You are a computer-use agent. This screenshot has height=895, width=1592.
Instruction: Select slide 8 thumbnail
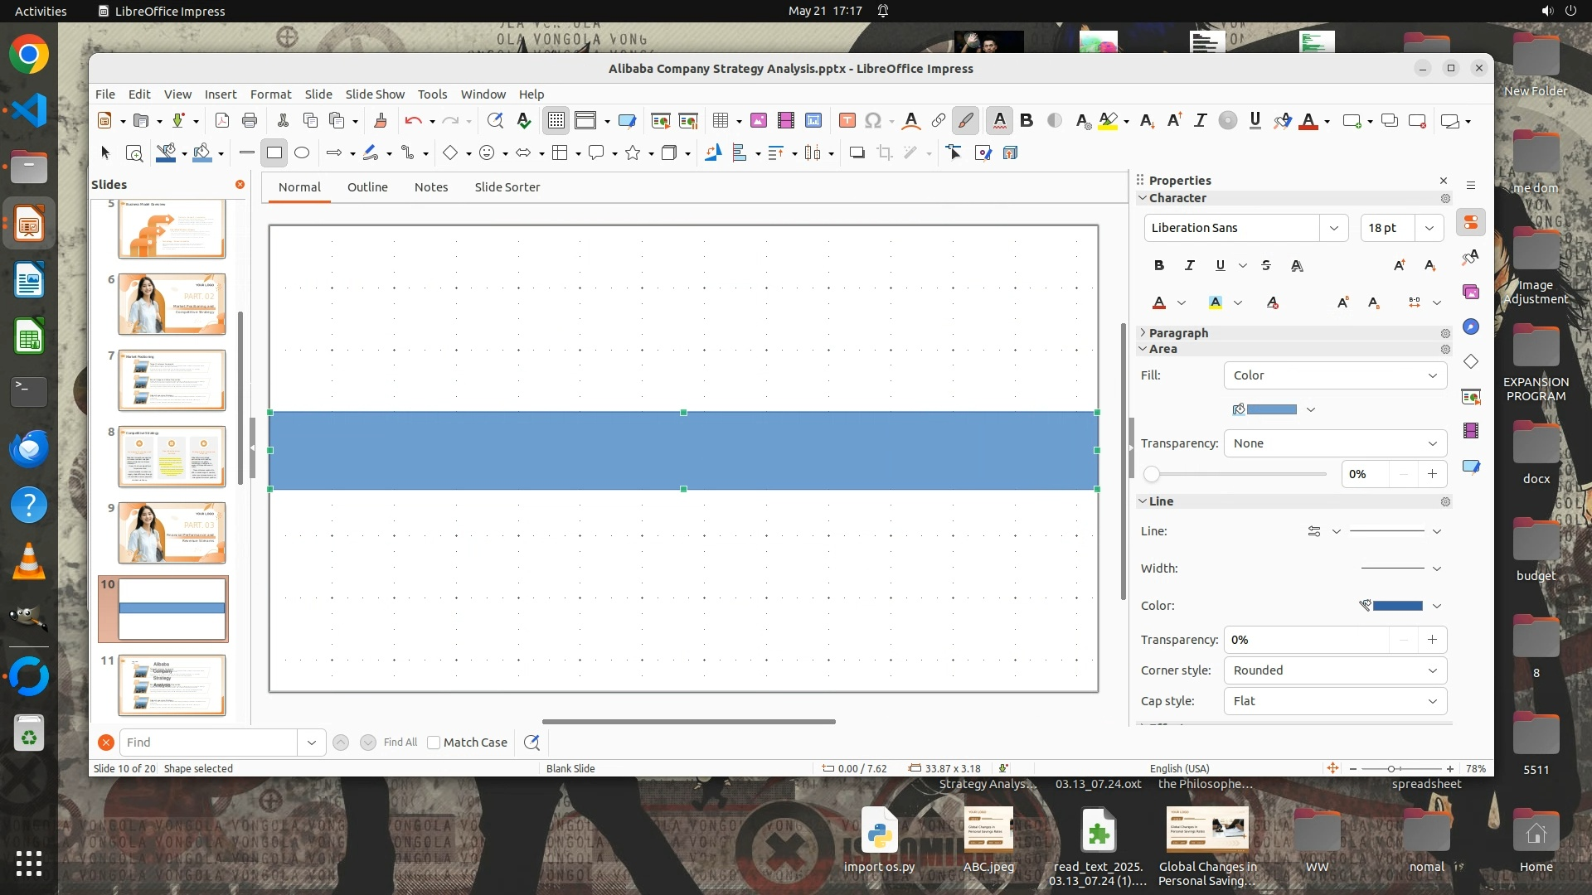pyautogui.click(x=172, y=457)
